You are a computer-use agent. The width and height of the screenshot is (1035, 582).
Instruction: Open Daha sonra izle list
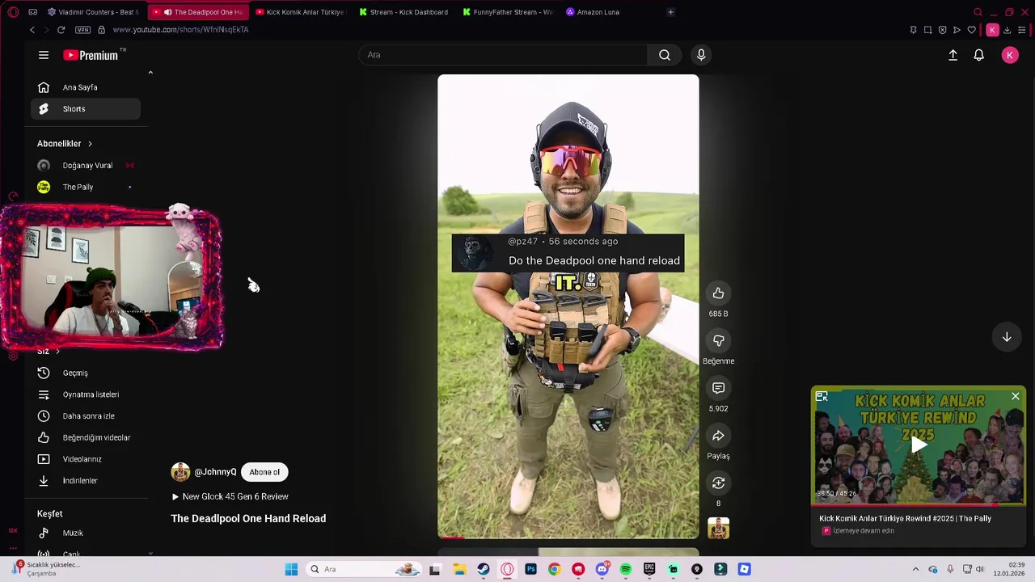click(x=86, y=416)
